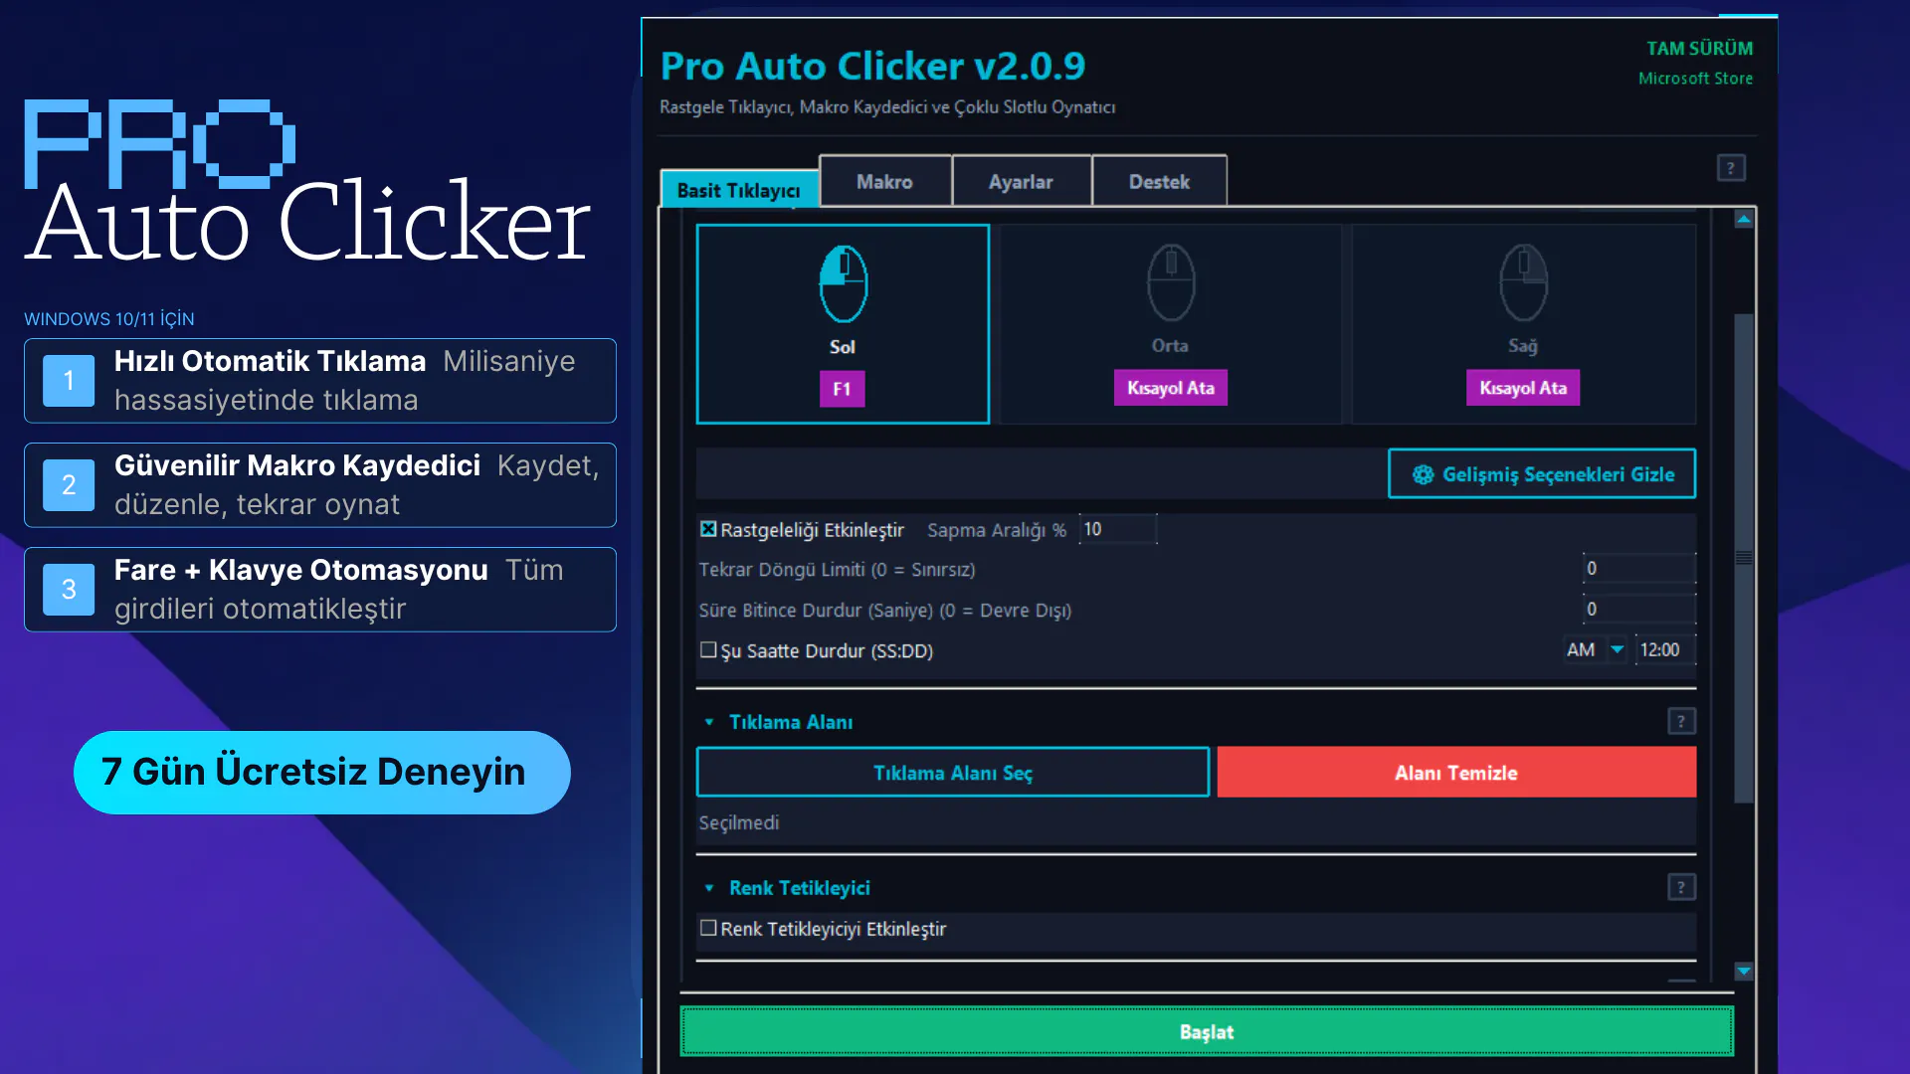The image size is (1910, 1074).
Task: Collapse the Tıklama Alanı section
Action: click(x=709, y=722)
